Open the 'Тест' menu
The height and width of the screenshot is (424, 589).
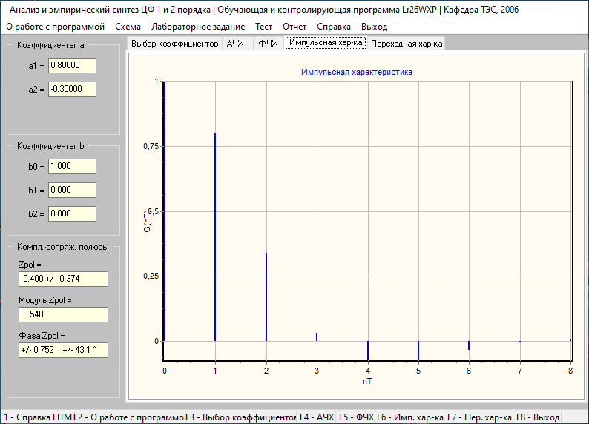click(x=263, y=27)
